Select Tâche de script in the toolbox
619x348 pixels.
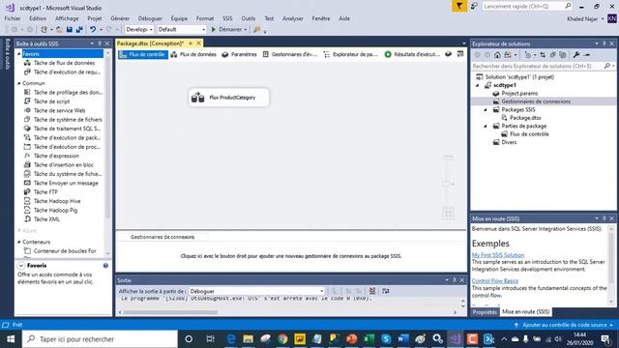pos(51,101)
